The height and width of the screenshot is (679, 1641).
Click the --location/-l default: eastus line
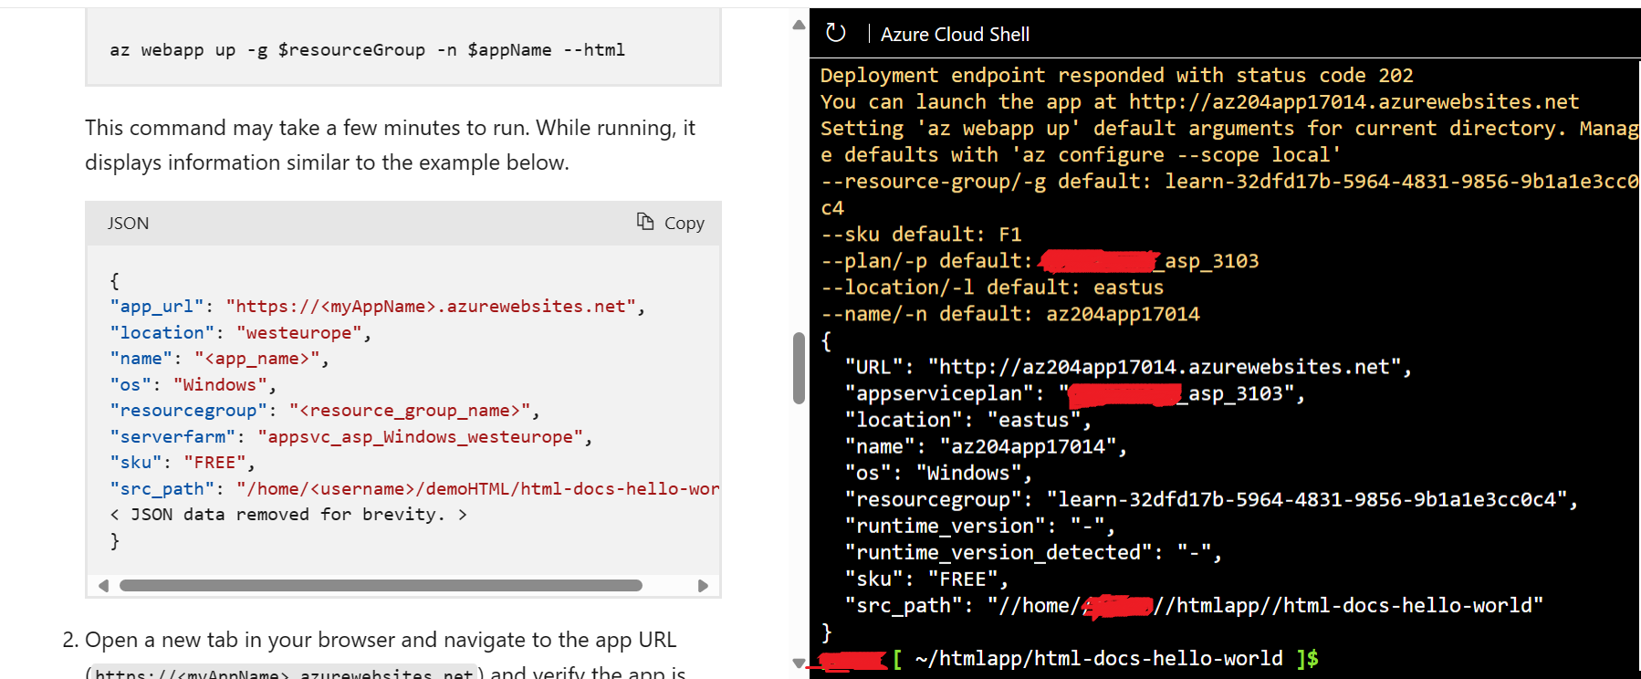click(x=992, y=287)
